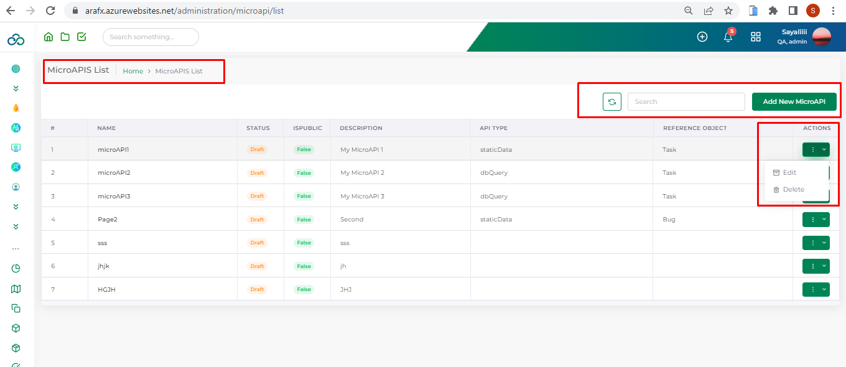
Task: Open the notifications bell icon
Action: click(x=728, y=37)
